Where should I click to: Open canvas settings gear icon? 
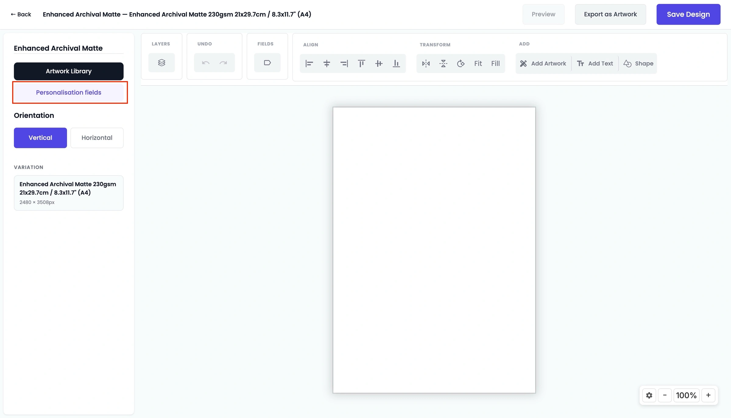[649, 395]
